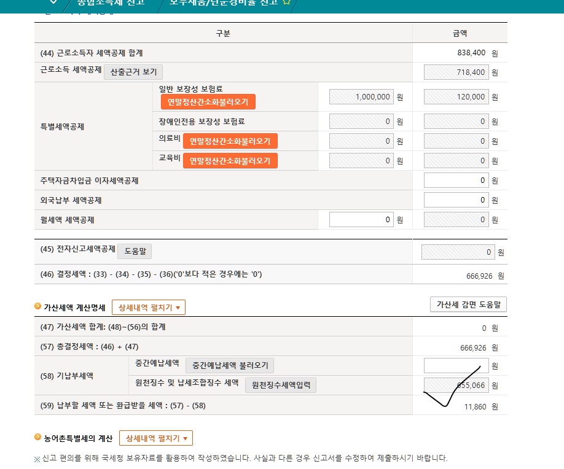Click the orange bullet icon beside 농어촌특별세의 계산
This screenshot has height=469, width=564.
click(x=37, y=438)
